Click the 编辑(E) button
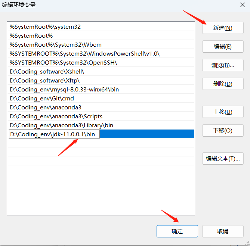This screenshot has height=246, width=250. click(x=223, y=47)
